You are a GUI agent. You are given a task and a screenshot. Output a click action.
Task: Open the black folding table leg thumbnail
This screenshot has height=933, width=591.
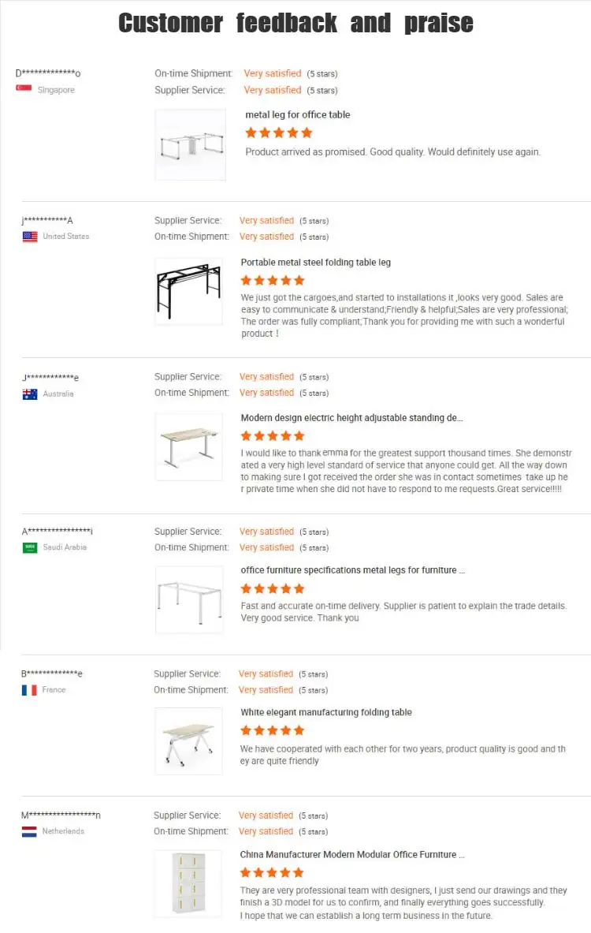coord(188,292)
